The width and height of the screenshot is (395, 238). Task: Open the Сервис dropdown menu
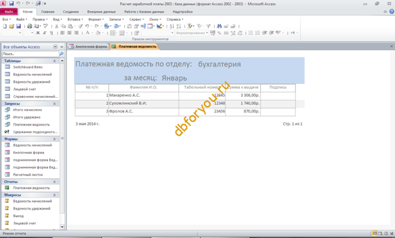click(x=136, y=20)
